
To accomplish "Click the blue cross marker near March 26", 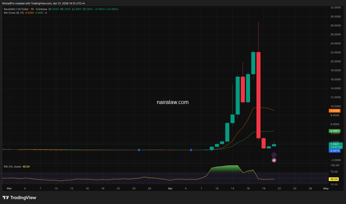I will pyautogui.click(x=139, y=150).
